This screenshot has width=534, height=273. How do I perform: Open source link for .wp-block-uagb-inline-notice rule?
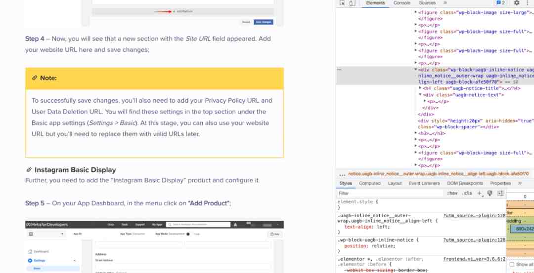point(474,240)
